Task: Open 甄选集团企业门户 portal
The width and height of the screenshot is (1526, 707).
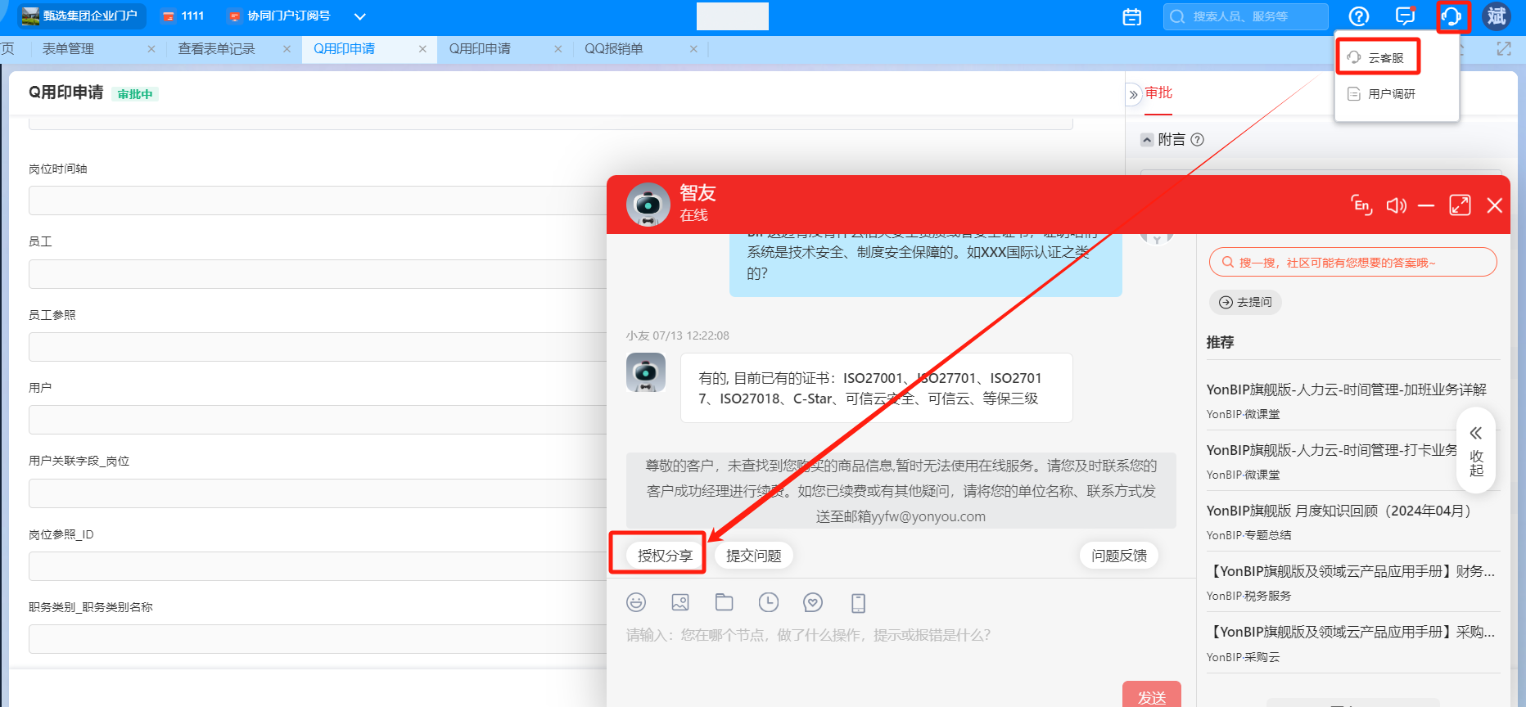Action: click(x=81, y=16)
